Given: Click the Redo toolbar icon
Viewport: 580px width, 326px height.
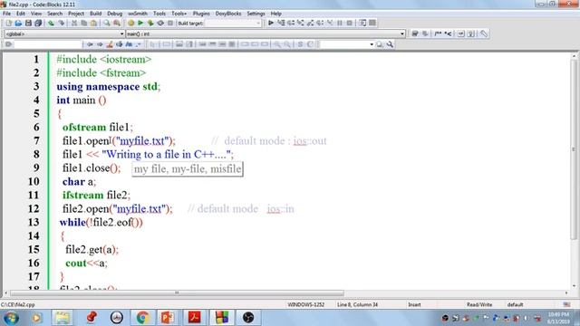Looking at the screenshot, I should pyautogui.click(x=61, y=23).
